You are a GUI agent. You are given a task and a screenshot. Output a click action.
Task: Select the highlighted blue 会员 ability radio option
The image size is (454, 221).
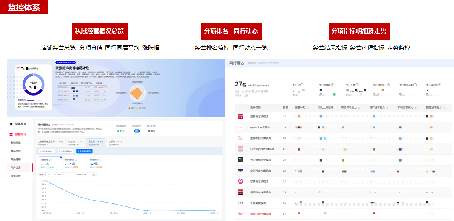(x=84, y=151)
